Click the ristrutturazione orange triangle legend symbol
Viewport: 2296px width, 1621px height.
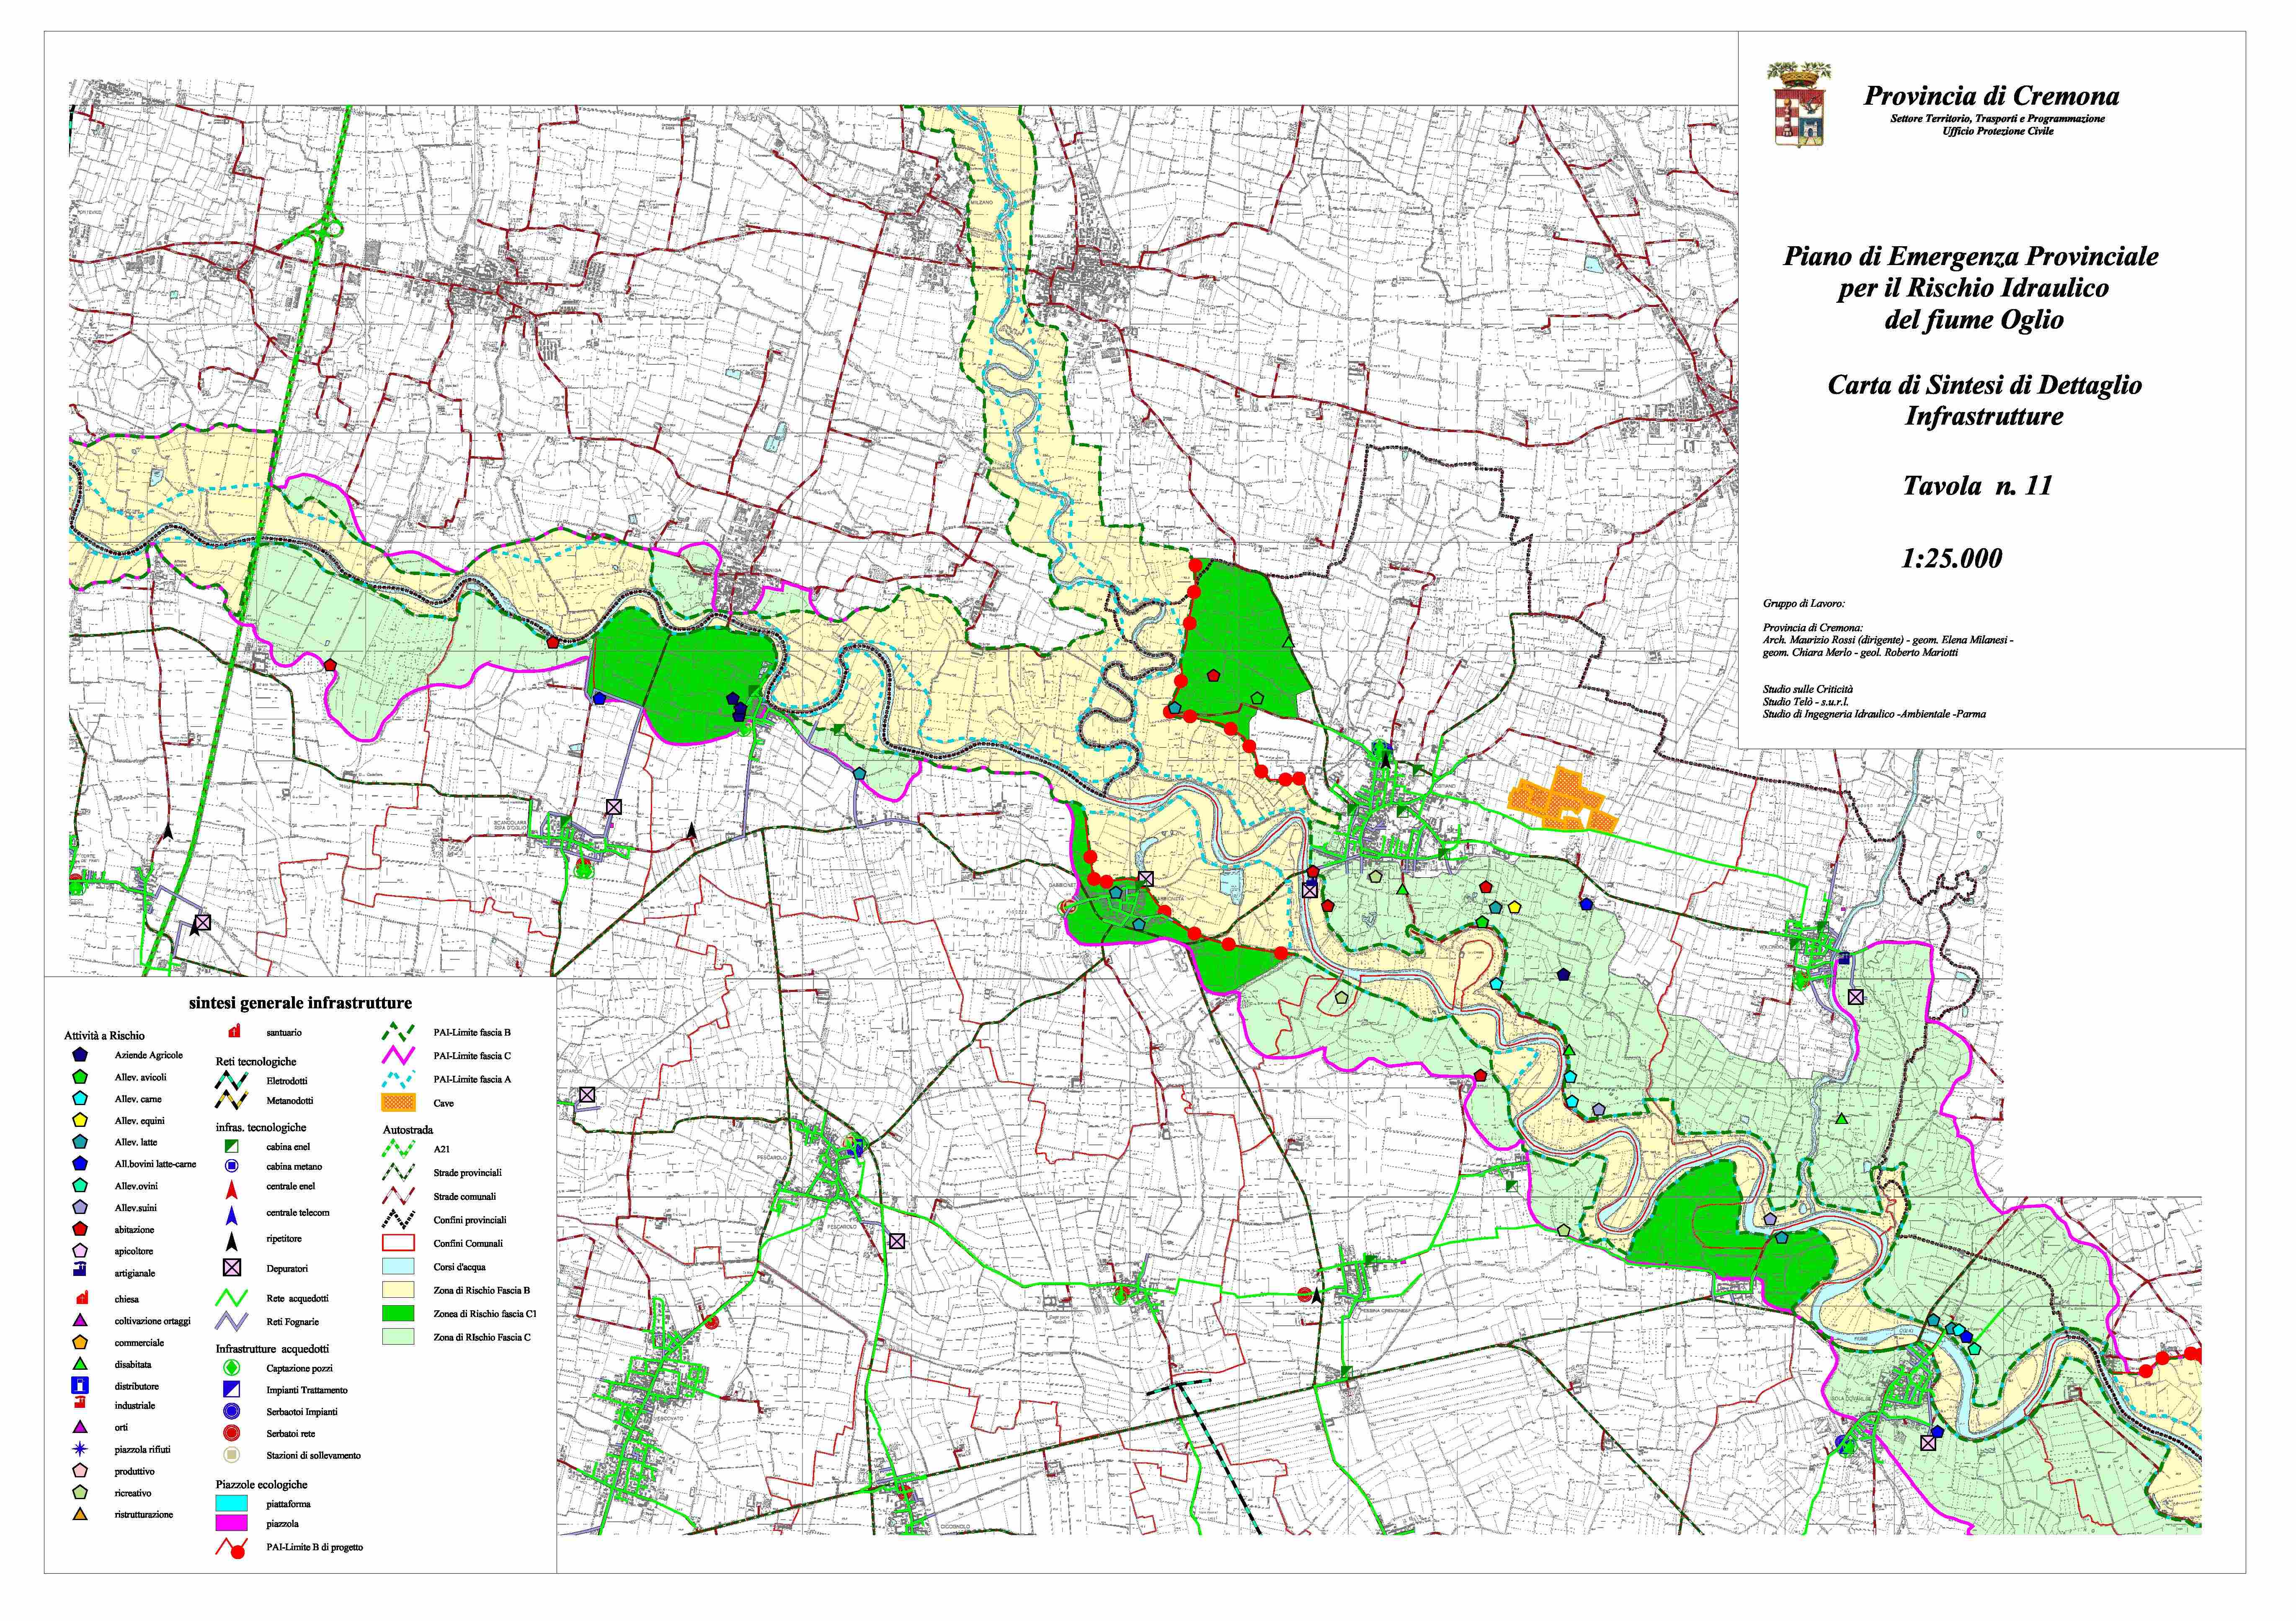coord(80,1514)
